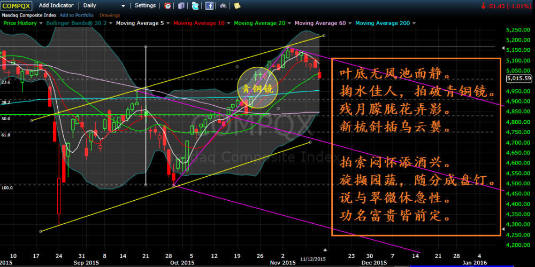The height and width of the screenshot is (267, 535).
Task: Share chart via Twitter icon
Action: pos(195,5)
